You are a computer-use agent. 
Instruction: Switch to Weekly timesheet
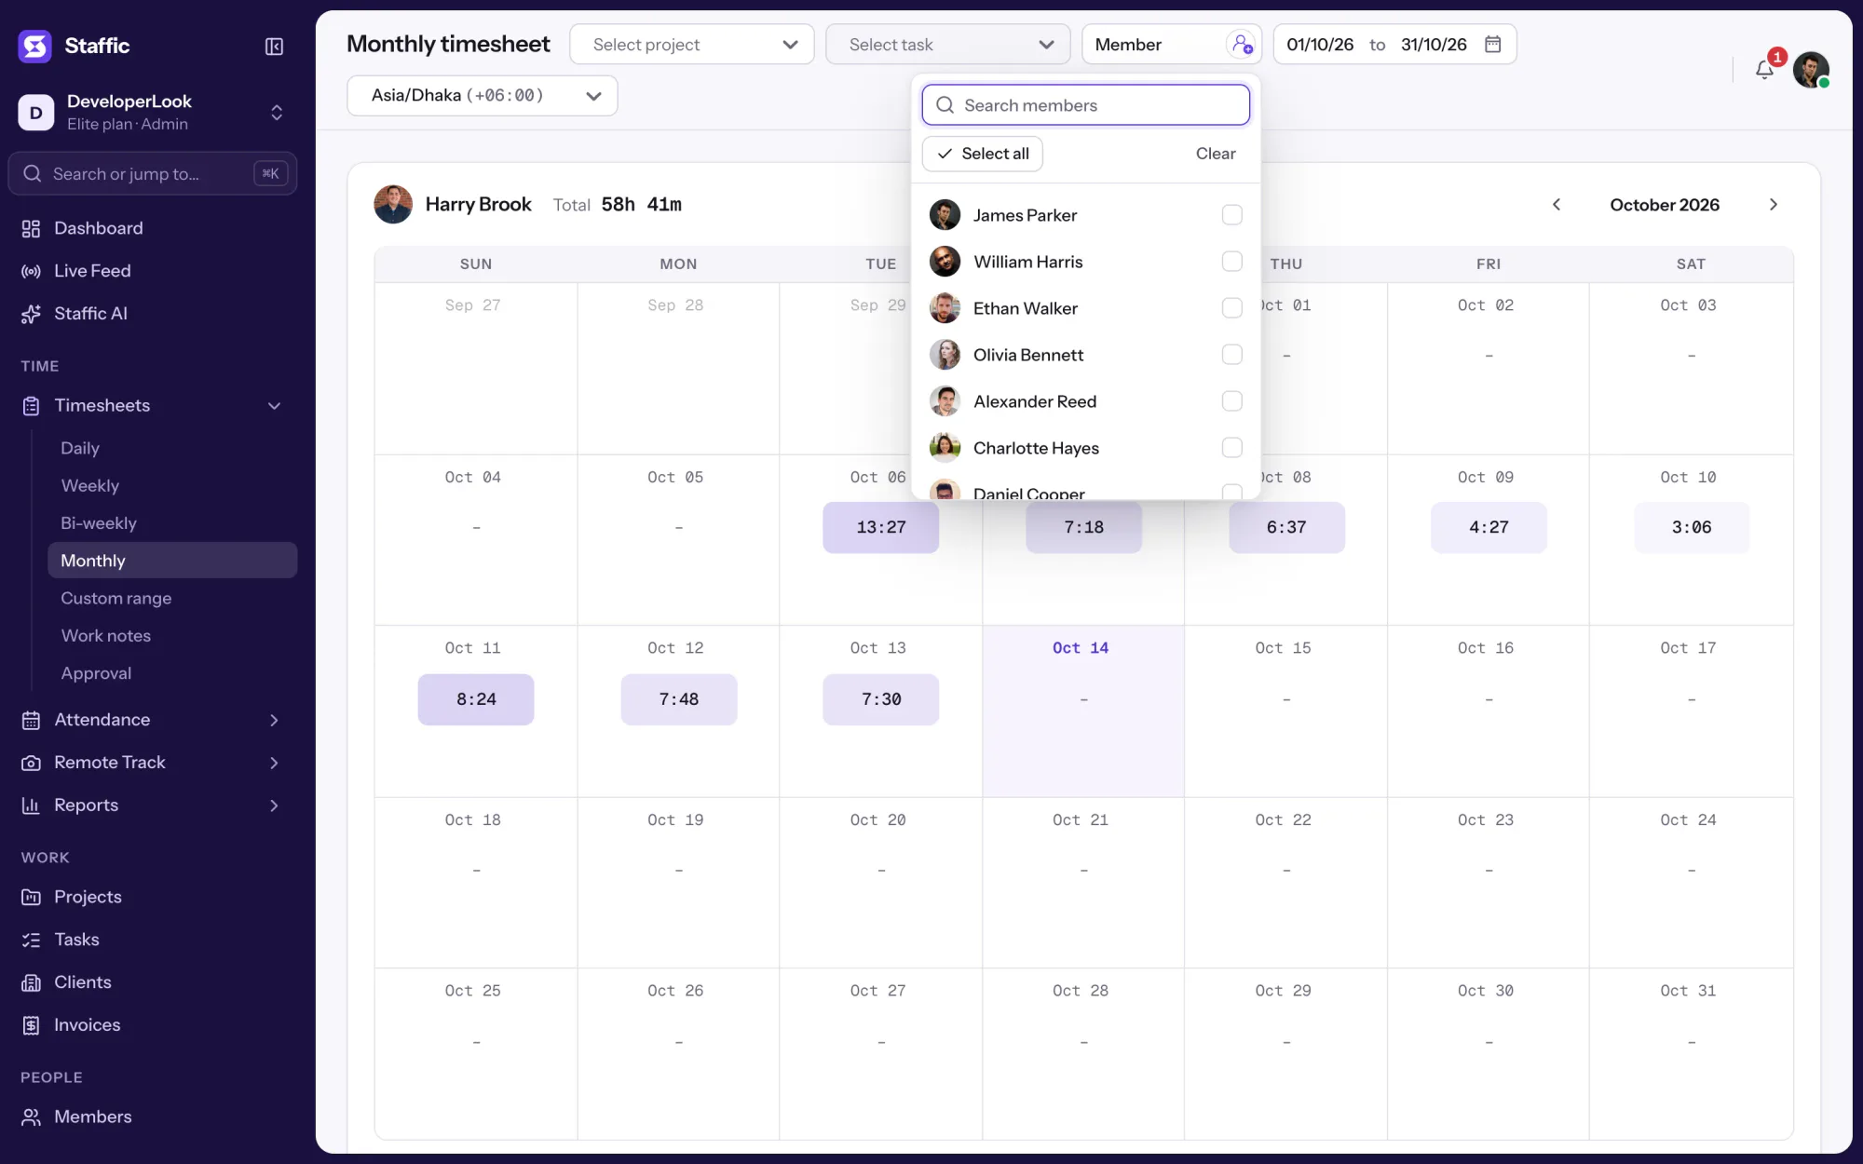point(172,486)
